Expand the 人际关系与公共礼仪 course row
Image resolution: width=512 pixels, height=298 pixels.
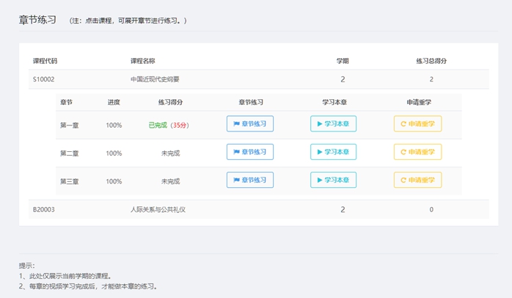click(x=259, y=209)
